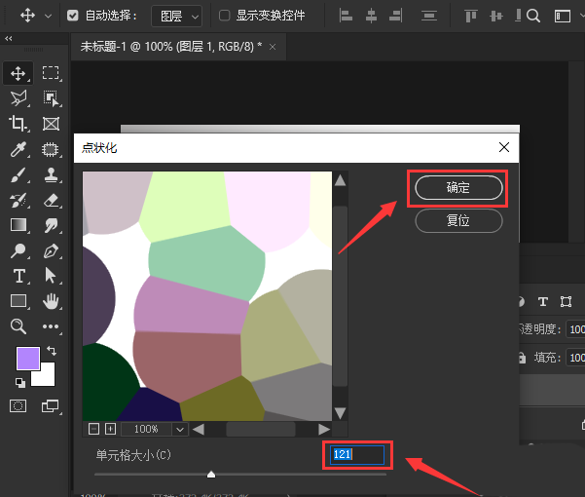Select the Rectangular Marquee tool
This screenshot has height=497, width=585.
51,73
